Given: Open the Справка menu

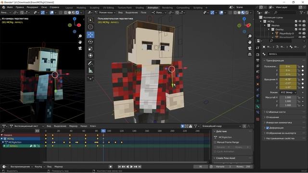Looking at the screenshot, I should point(54,7).
